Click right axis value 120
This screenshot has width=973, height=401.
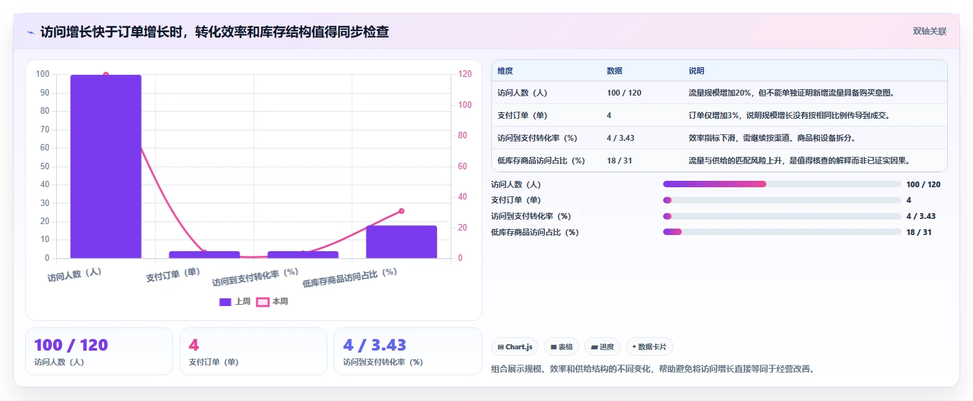click(465, 74)
